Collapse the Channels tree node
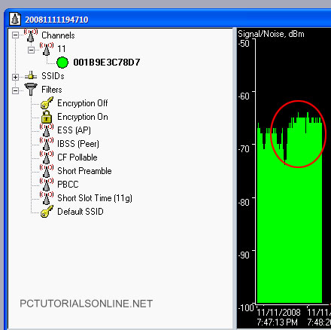 (x=15, y=35)
